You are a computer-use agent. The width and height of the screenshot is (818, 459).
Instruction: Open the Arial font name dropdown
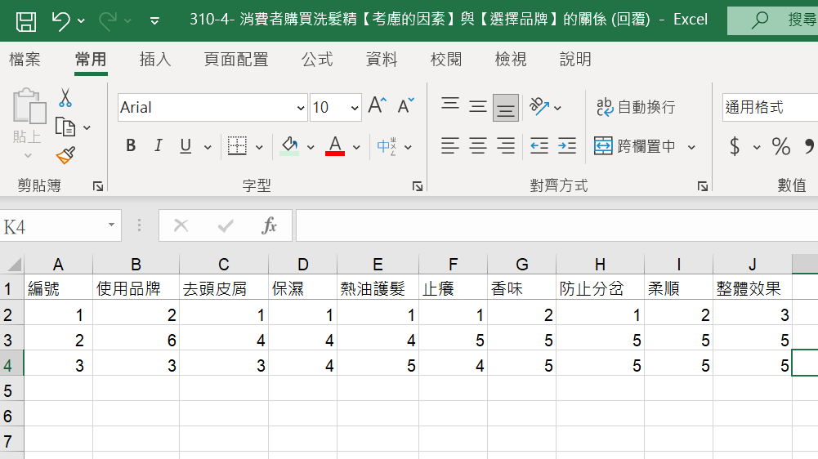click(x=301, y=108)
